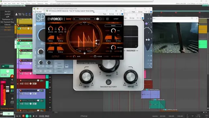Screen dimensions: 209x118
Task: Select the green media item in timeline
Action: [x=157, y=104]
